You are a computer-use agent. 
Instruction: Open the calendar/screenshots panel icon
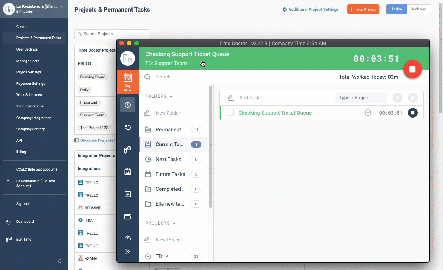128,171
